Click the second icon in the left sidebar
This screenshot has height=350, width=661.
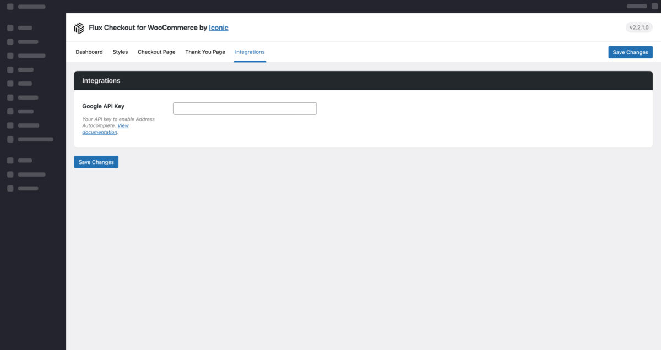tap(9, 41)
